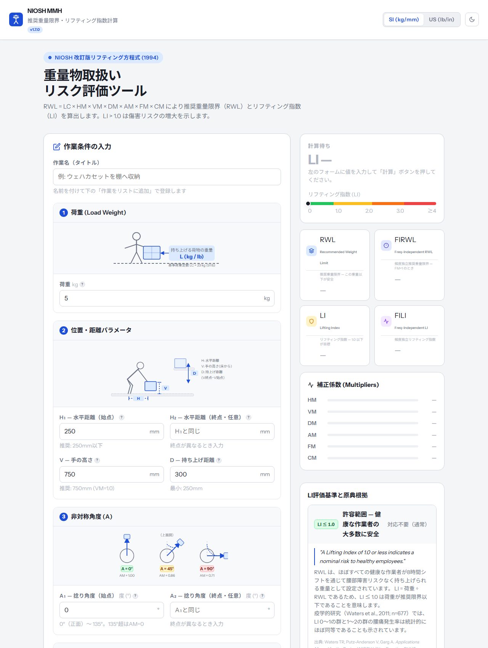Click step 2 badge for 位置・距離パラメータ

tap(64, 330)
